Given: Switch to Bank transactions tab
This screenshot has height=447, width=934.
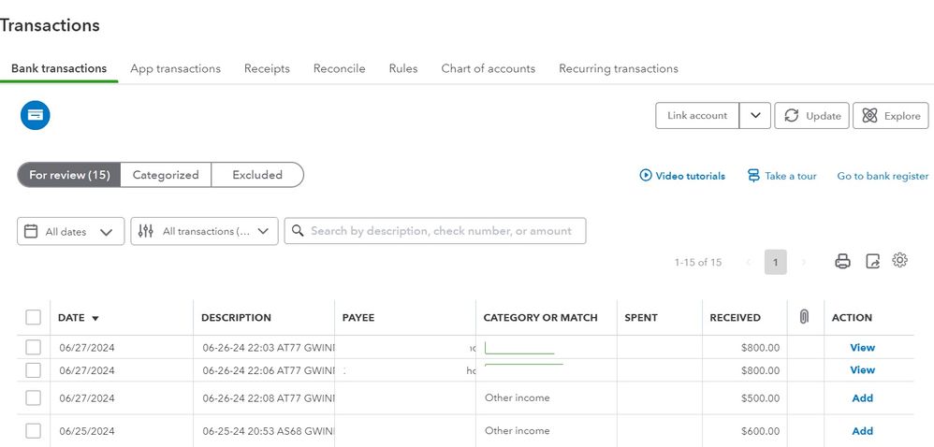Looking at the screenshot, I should coord(59,68).
